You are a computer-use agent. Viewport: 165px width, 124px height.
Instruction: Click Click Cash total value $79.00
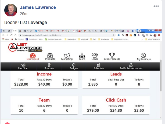pos(93,110)
